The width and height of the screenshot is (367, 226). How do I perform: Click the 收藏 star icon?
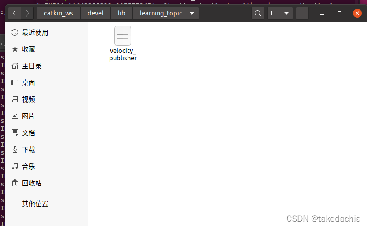tap(15, 49)
